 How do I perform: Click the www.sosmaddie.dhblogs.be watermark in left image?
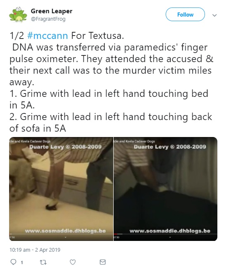coord(65,231)
